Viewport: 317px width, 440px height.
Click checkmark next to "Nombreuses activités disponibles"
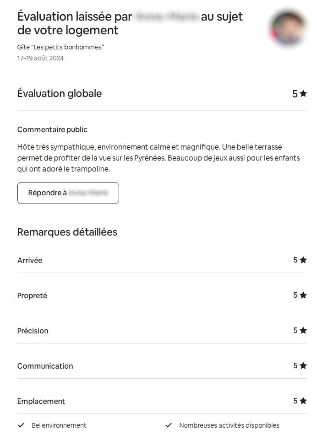click(169, 425)
